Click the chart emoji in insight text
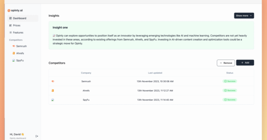 point(54,36)
